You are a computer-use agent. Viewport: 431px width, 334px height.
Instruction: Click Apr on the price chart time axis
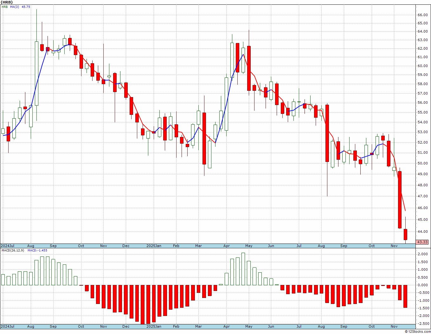(227, 246)
